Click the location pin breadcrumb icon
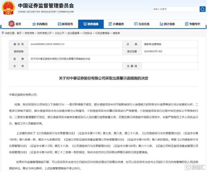 point(3,33)
